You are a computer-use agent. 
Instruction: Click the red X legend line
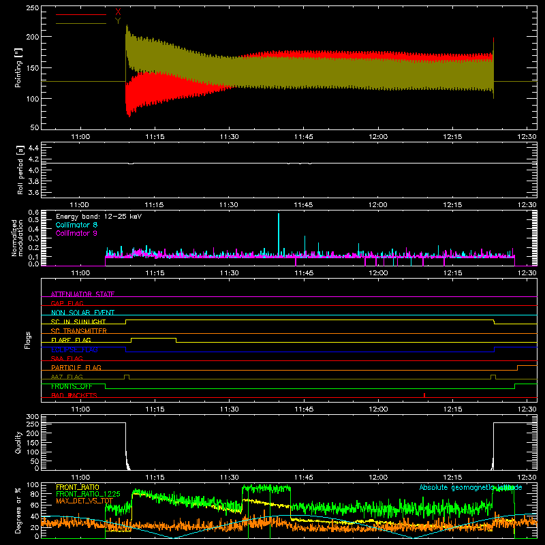81,14
